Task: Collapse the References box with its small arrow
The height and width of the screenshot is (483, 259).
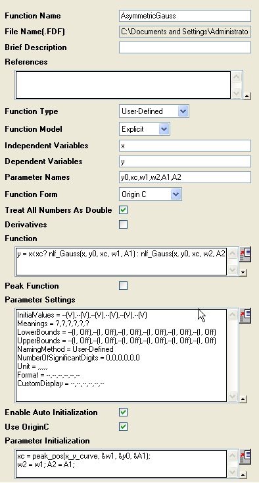Action: tap(247, 96)
